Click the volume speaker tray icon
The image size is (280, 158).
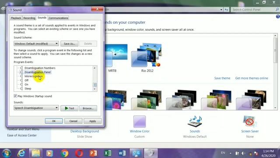point(243,153)
